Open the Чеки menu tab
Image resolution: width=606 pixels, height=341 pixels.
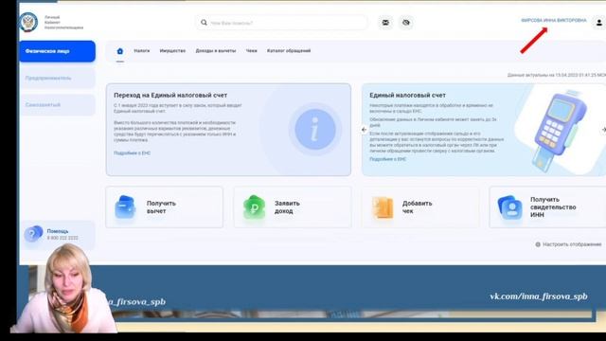tap(251, 50)
